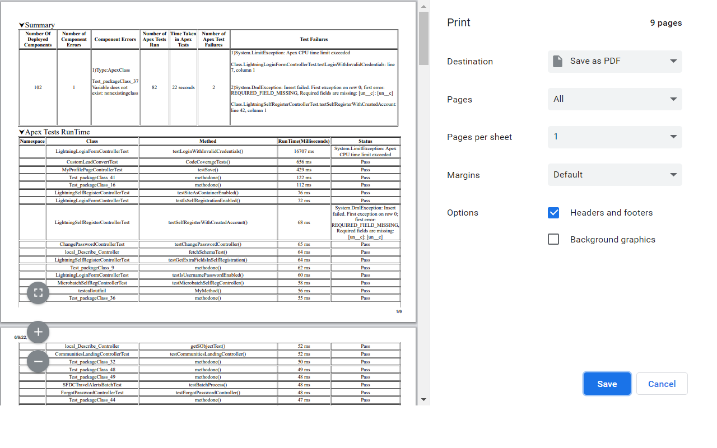The width and height of the screenshot is (717, 448).
Task: Click the Pages per sheet dropdown arrow
Action: [x=672, y=137]
